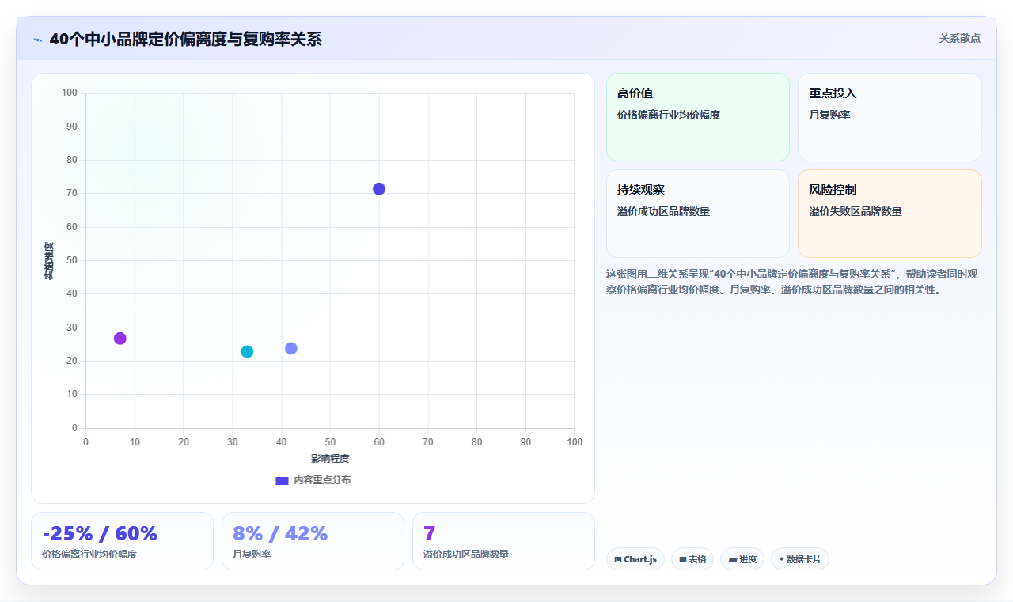Click 月复购率 text in 重点投入 card
The height and width of the screenshot is (602, 1013).
[x=829, y=115]
